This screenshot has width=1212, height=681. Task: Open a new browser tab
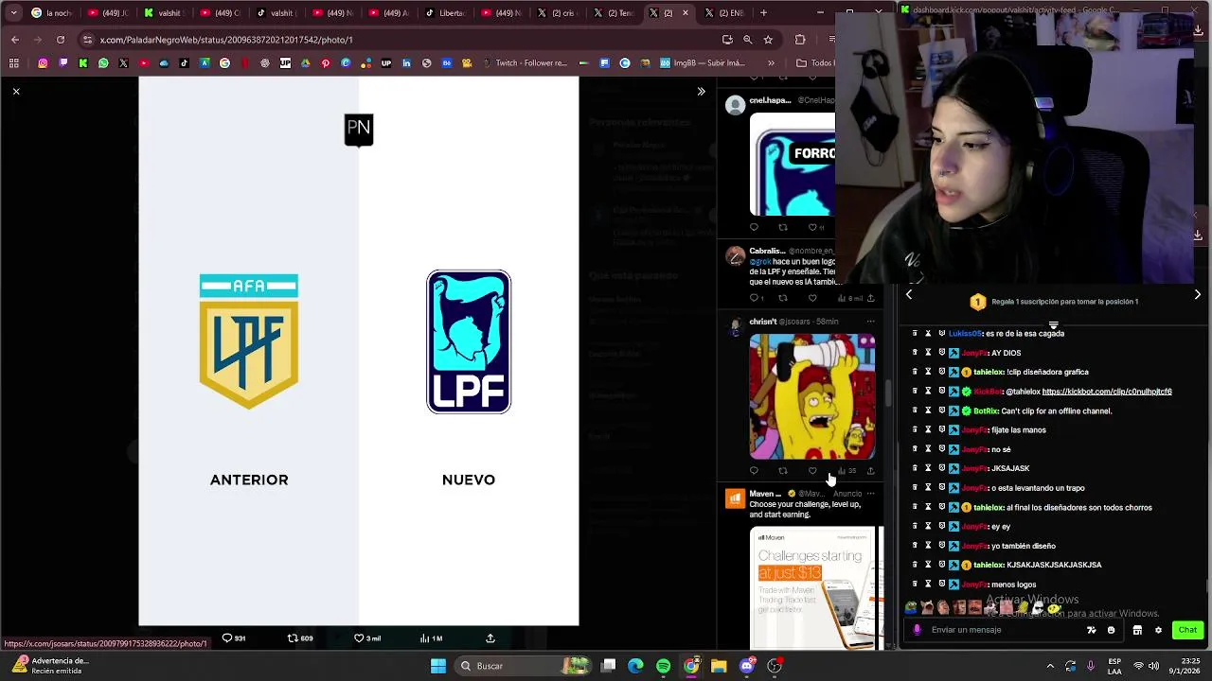click(x=763, y=13)
